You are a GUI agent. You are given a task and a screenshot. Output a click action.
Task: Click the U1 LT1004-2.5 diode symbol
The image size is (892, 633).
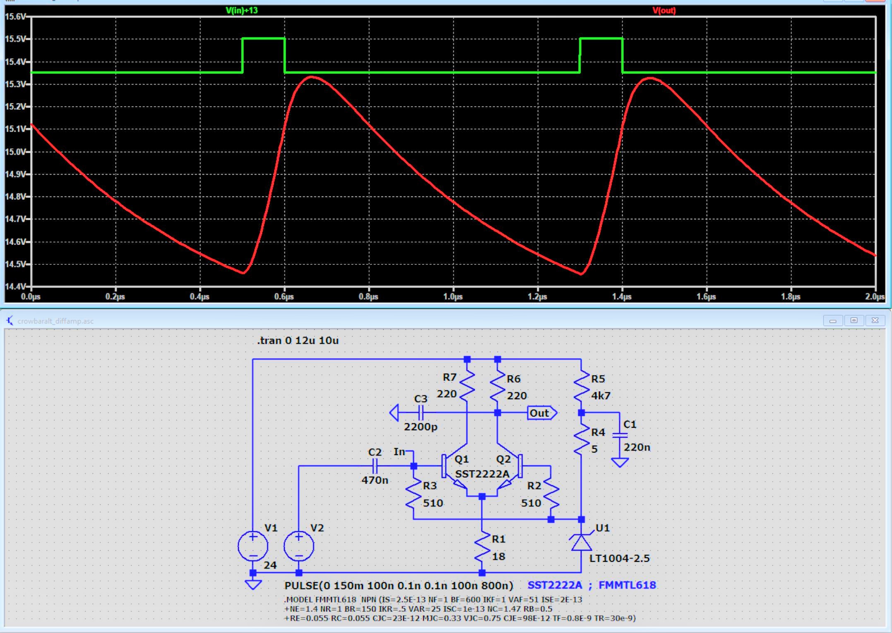click(581, 542)
